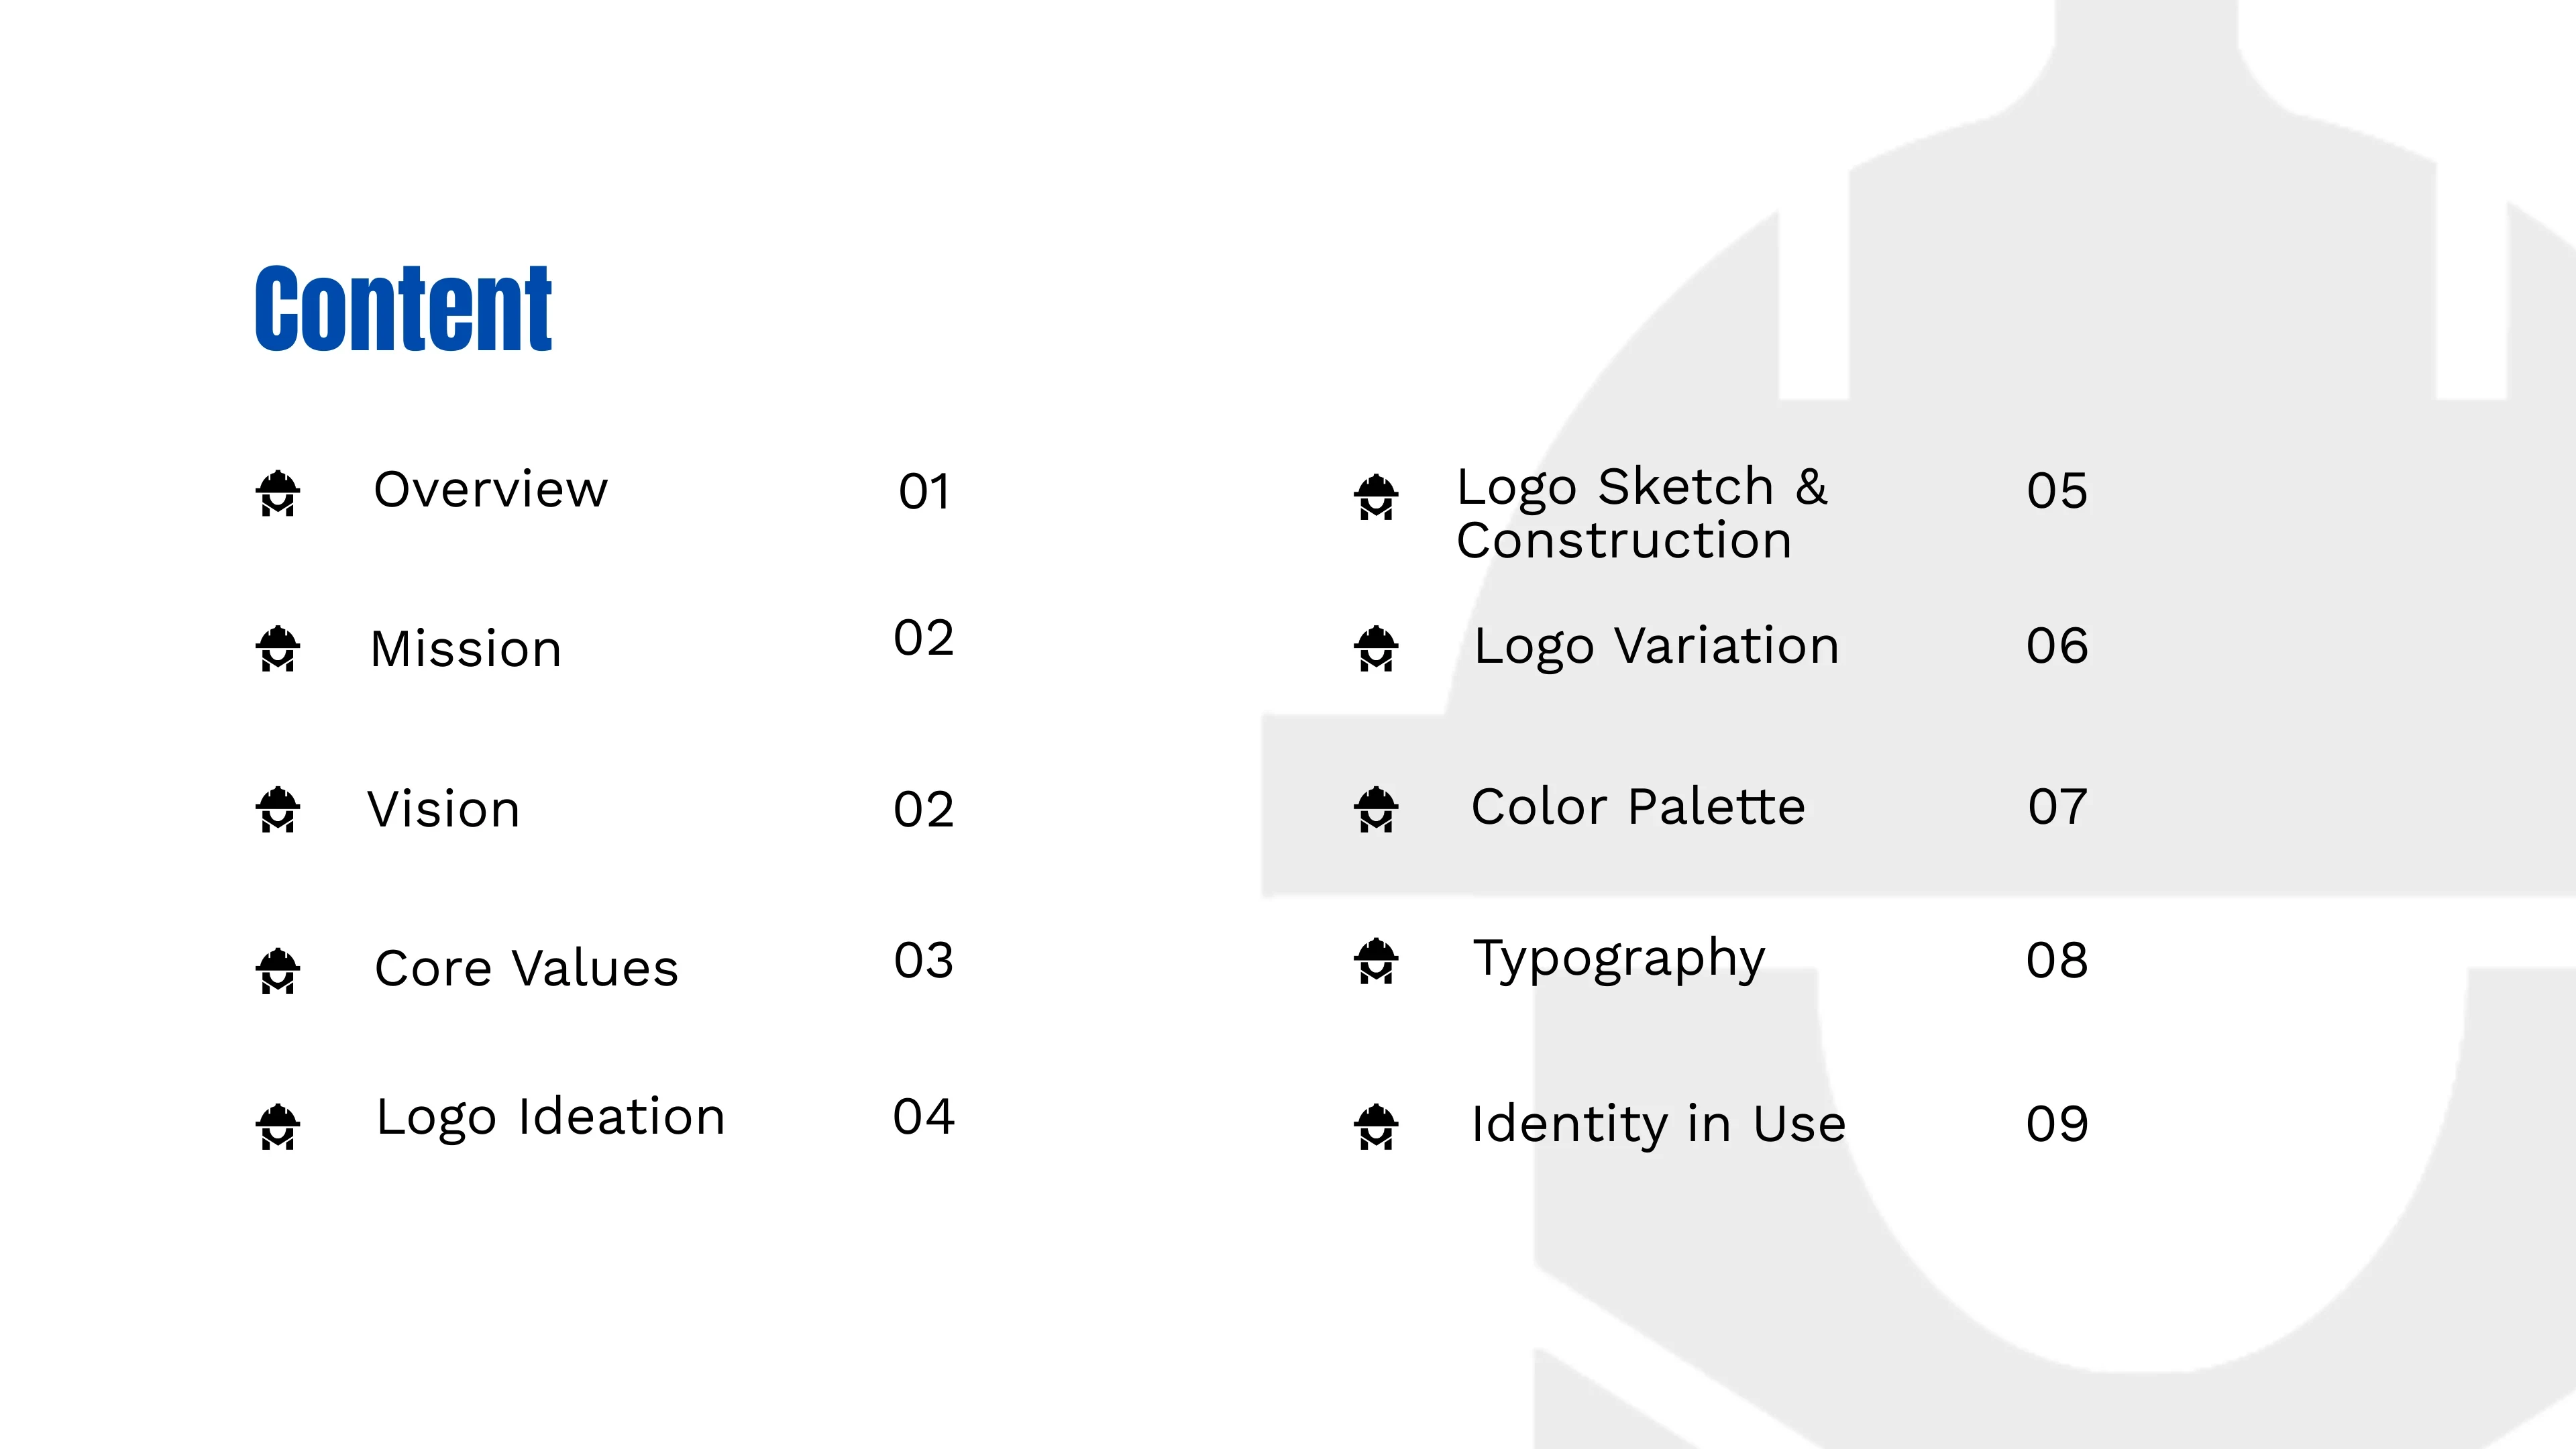
Task: Open the Logo Ideation entry
Action: (550, 1118)
